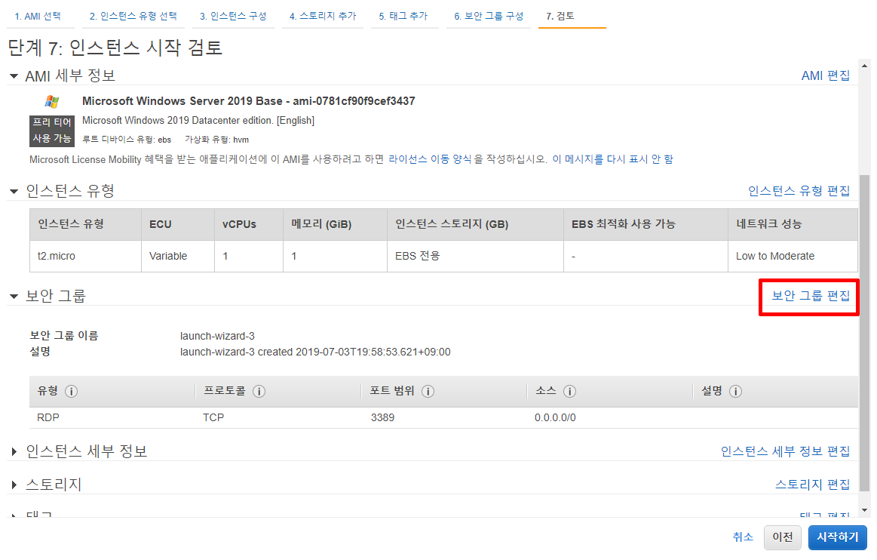The height and width of the screenshot is (560, 877).
Task: Click the 보안 그룹 편집 link
Action: (x=811, y=296)
